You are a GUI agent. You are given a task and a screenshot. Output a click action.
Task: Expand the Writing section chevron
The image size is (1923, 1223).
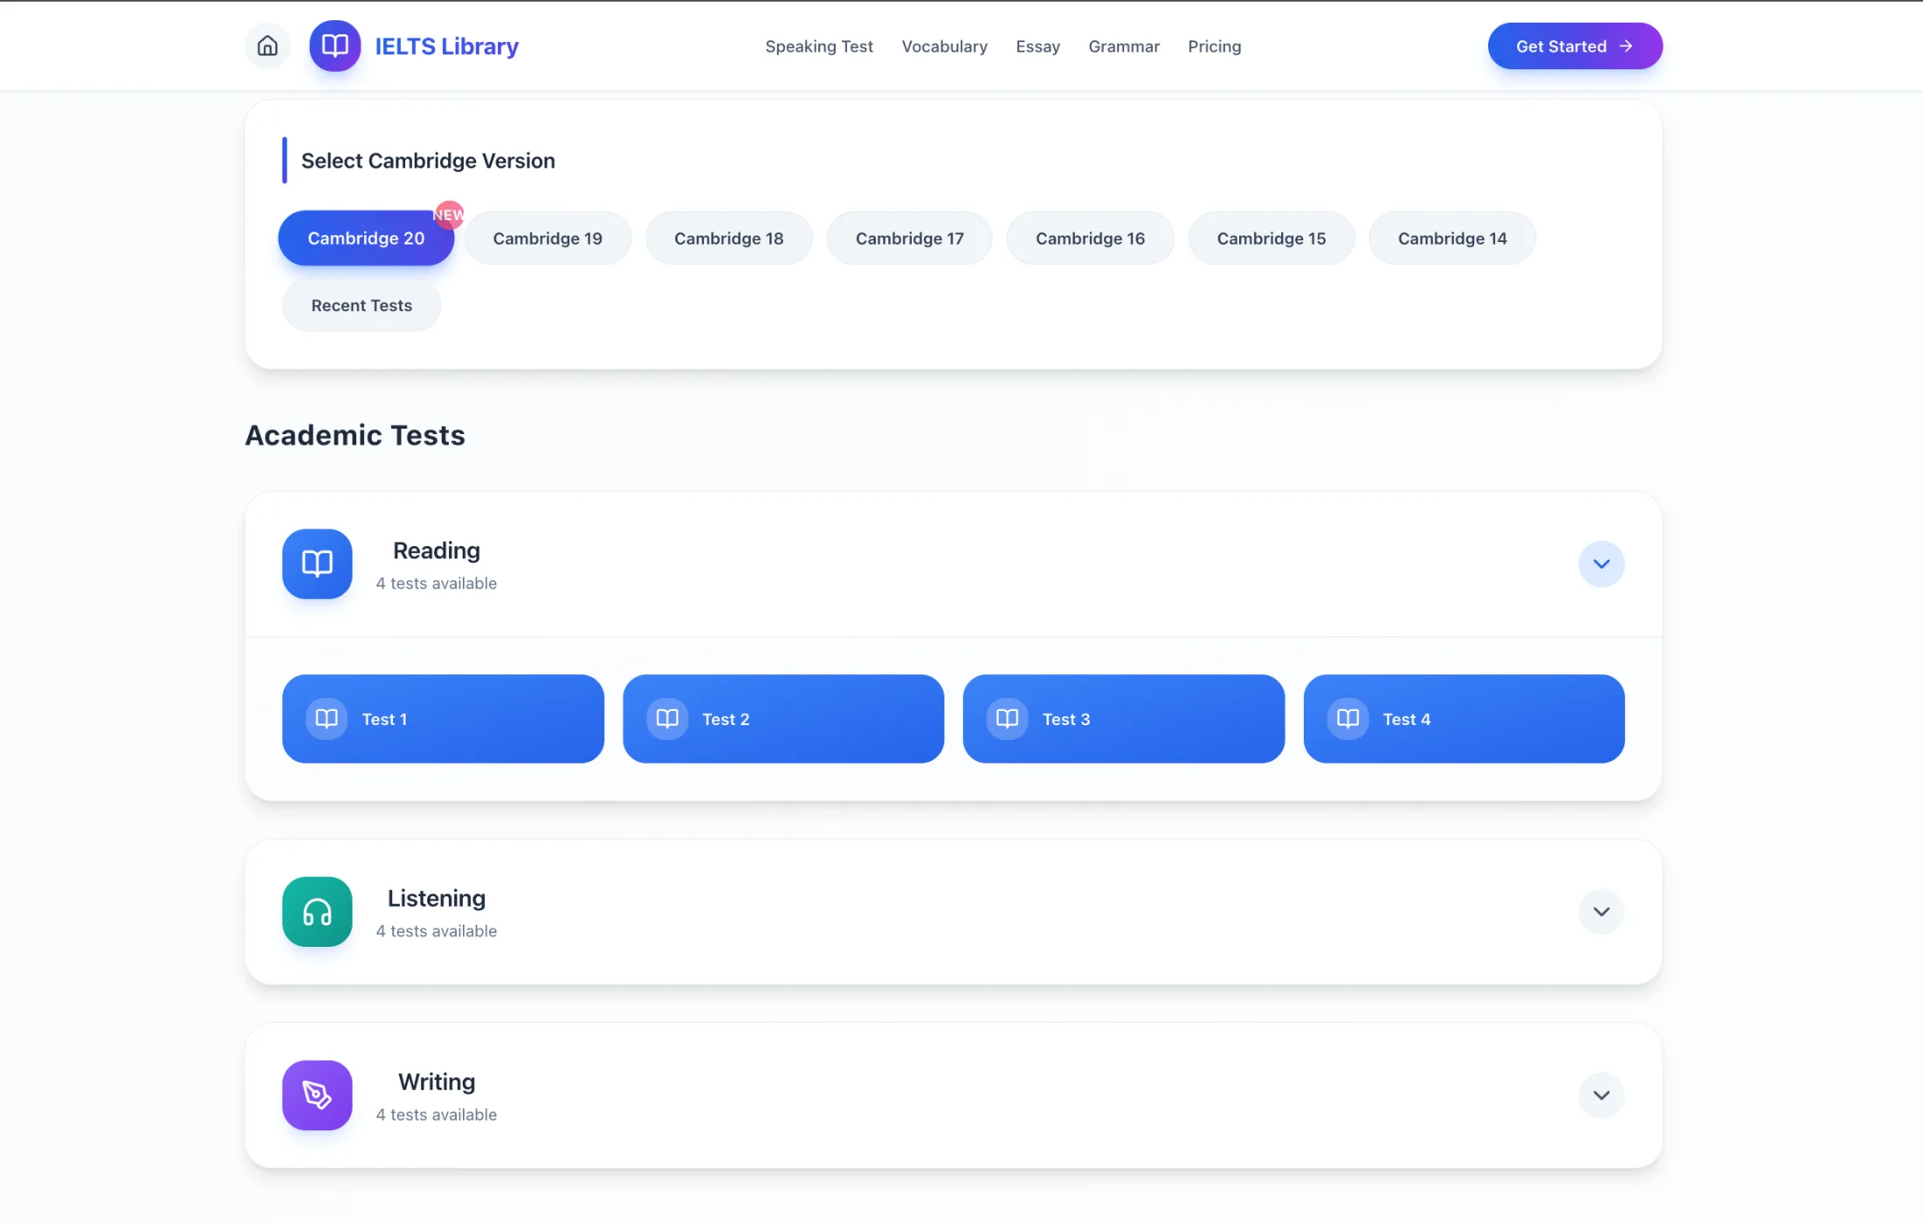point(1601,1095)
